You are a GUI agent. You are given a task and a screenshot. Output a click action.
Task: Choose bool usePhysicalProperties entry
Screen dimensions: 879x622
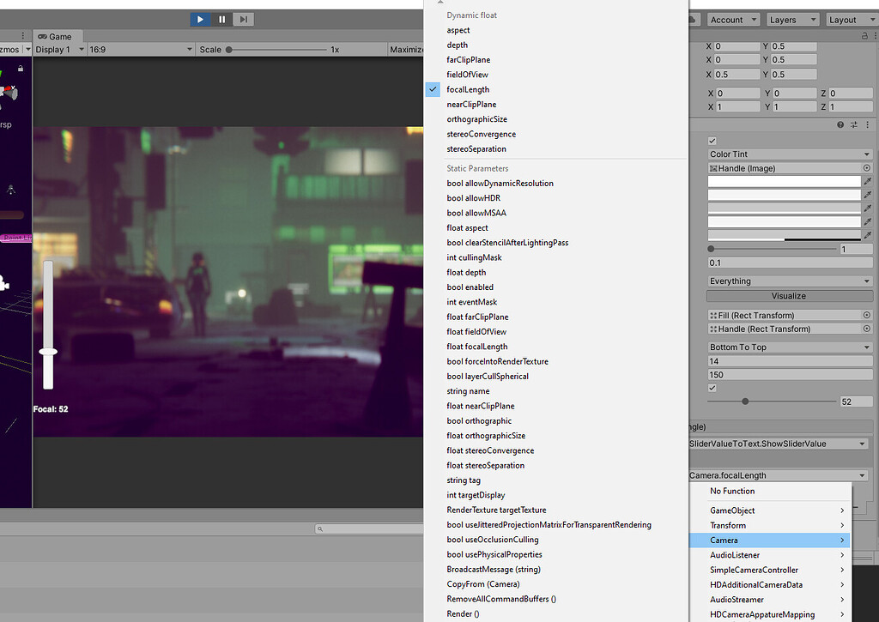[x=494, y=554]
